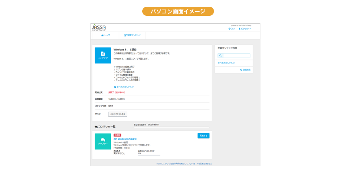357x172 pixels.
Task: Open 詳細検索 advanced search
Action: pyautogui.click(x=245, y=70)
